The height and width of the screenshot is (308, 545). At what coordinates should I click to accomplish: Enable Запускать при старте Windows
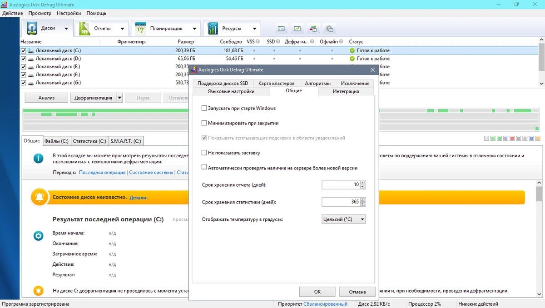point(204,108)
